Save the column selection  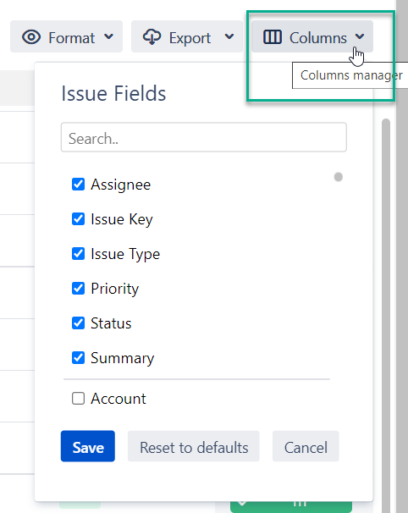point(88,446)
